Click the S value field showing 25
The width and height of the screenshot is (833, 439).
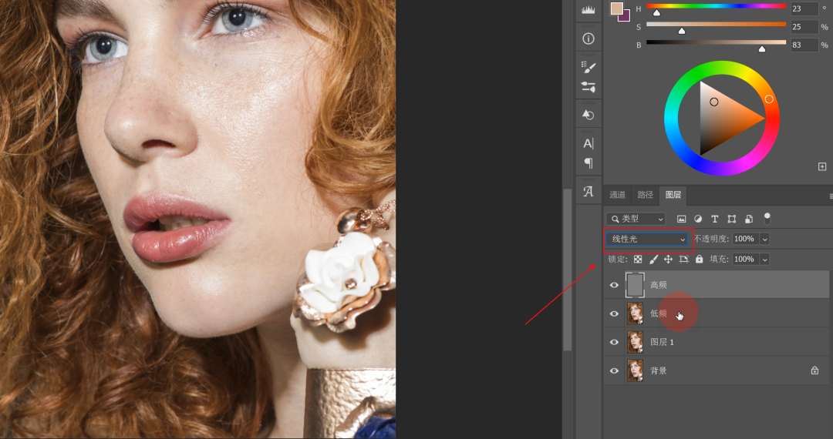(804, 26)
